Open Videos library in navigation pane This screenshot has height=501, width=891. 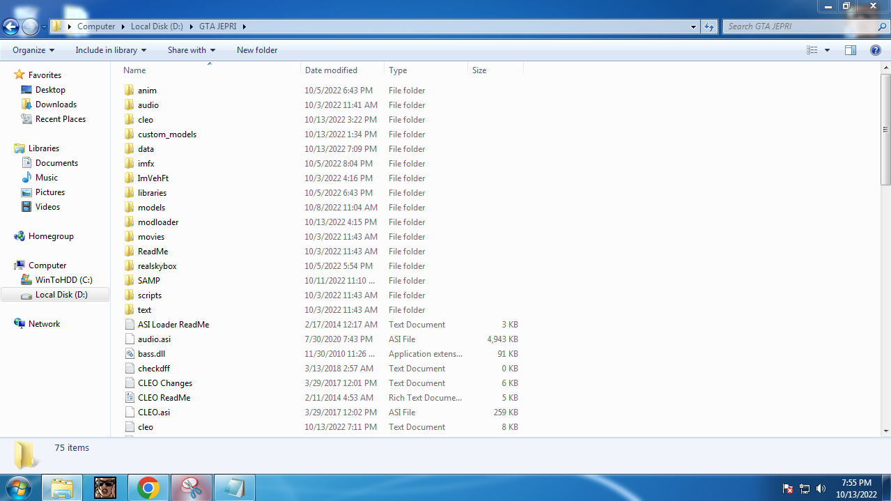pos(47,207)
